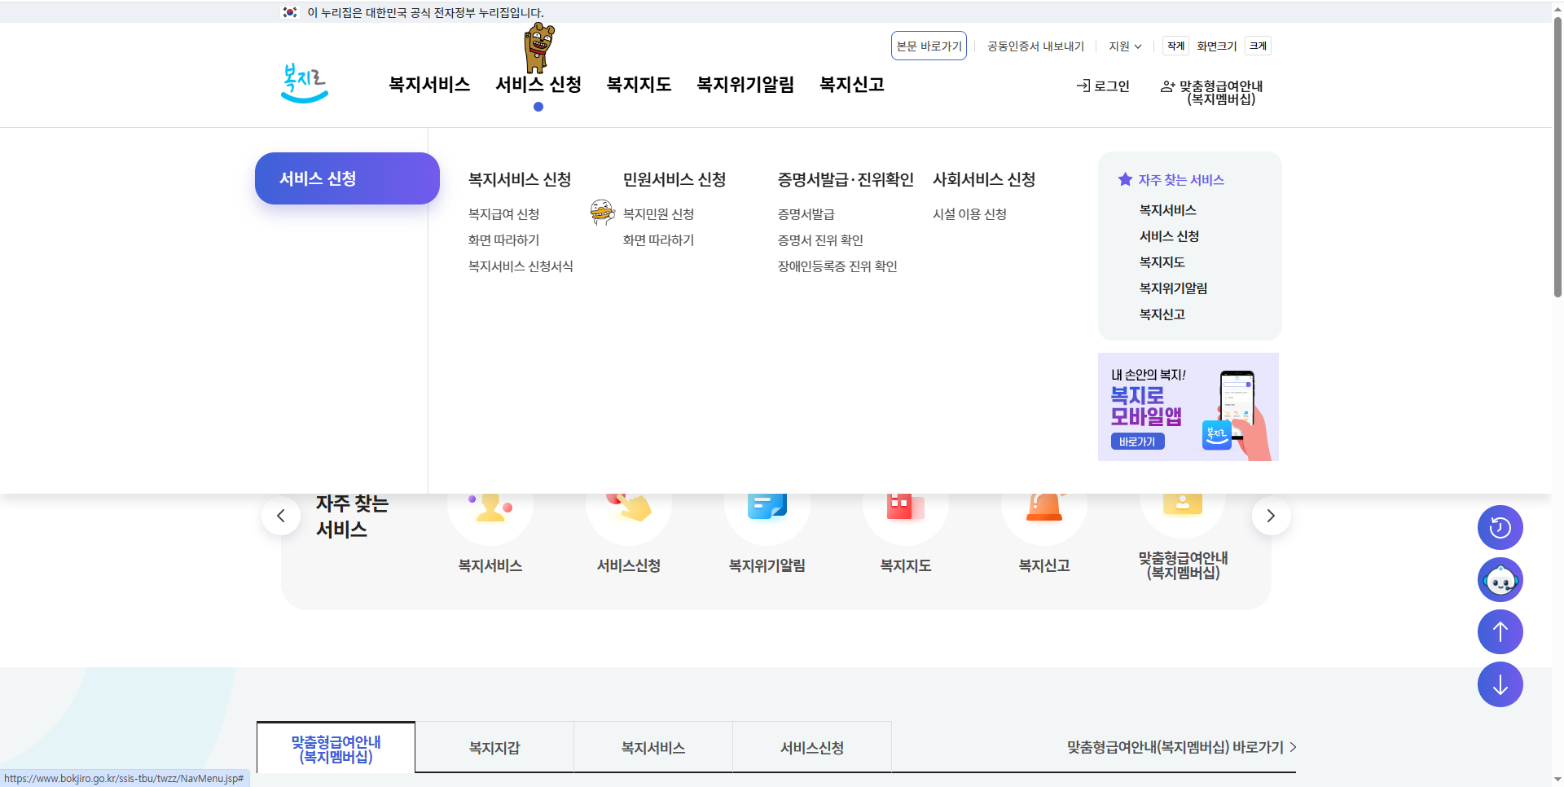Screen dimensions: 1564x787
Task: Click the down-arrow floating button
Action: [1500, 684]
